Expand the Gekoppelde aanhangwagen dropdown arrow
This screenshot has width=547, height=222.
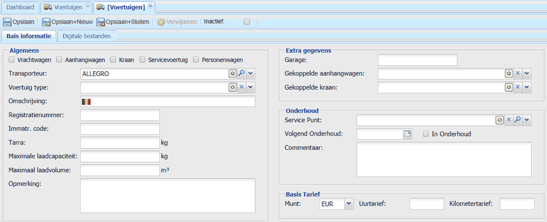pyautogui.click(x=527, y=73)
